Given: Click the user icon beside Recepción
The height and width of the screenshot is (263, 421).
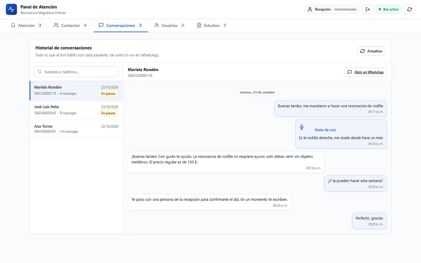Looking at the screenshot, I should coord(310,9).
